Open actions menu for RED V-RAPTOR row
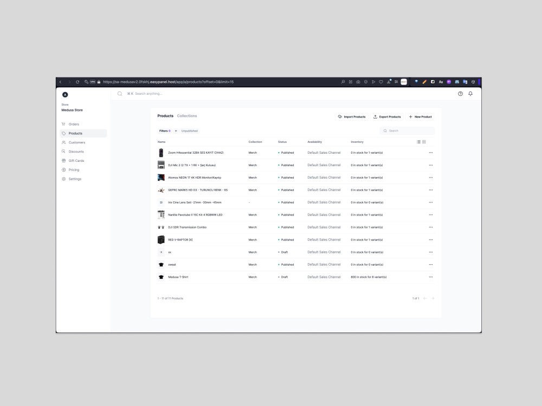The height and width of the screenshot is (406, 542). [431, 240]
